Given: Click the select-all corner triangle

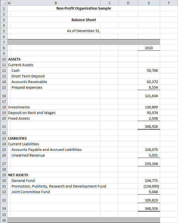Looking at the screenshot, I should [3, 3].
